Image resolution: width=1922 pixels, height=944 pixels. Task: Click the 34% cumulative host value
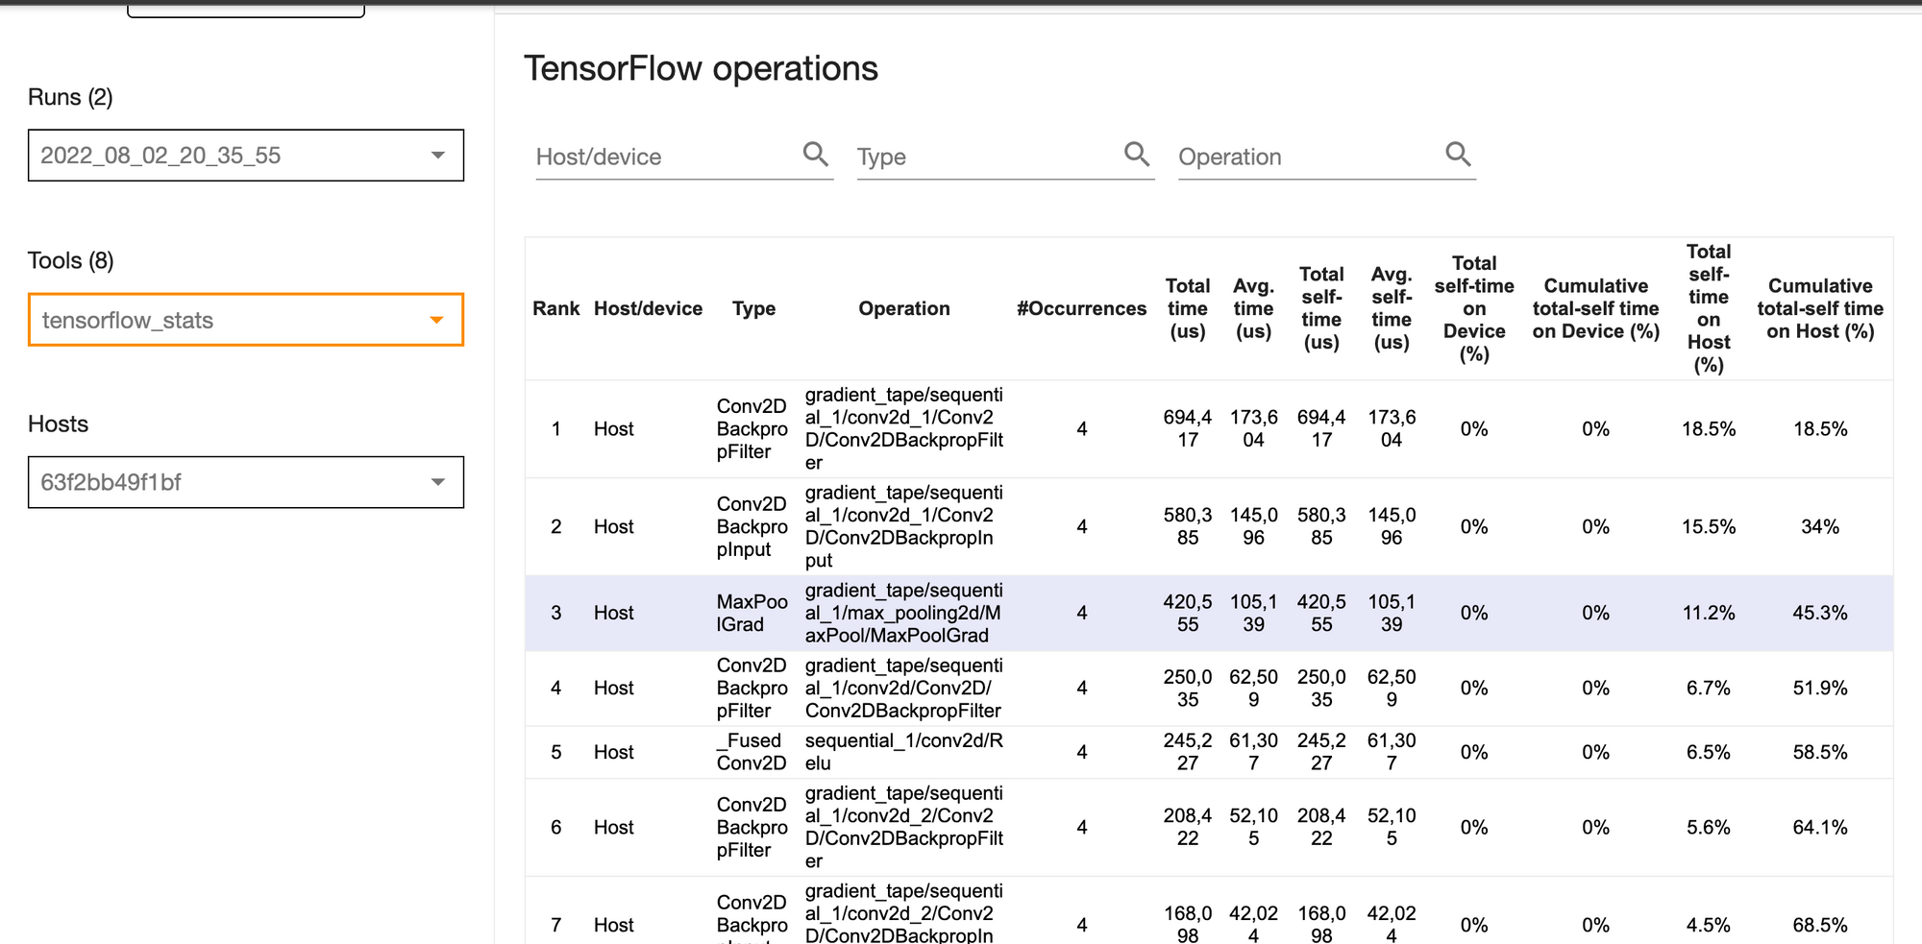[x=1820, y=527]
